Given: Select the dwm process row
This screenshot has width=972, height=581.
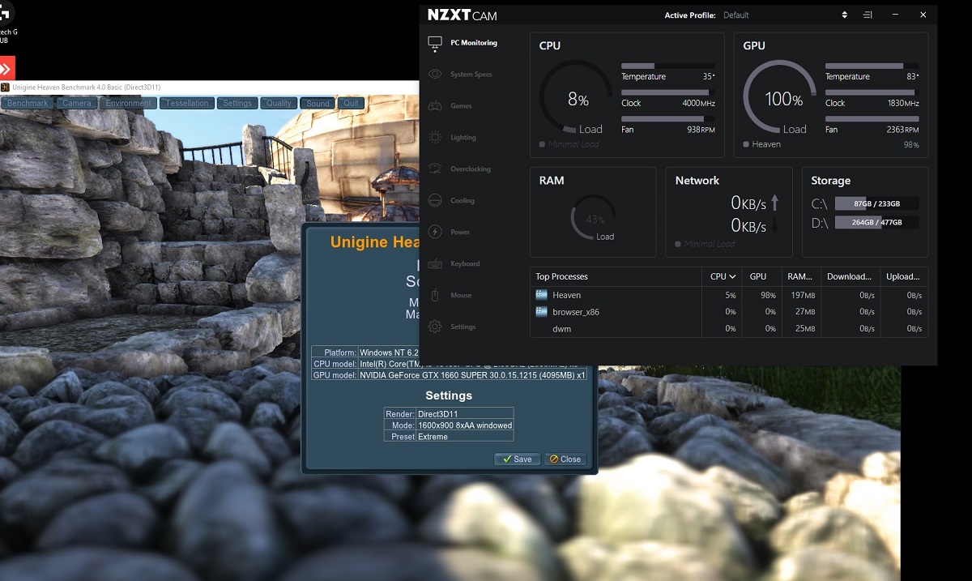Looking at the screenshot, I should pyautogui.click(x=729, y=329).
